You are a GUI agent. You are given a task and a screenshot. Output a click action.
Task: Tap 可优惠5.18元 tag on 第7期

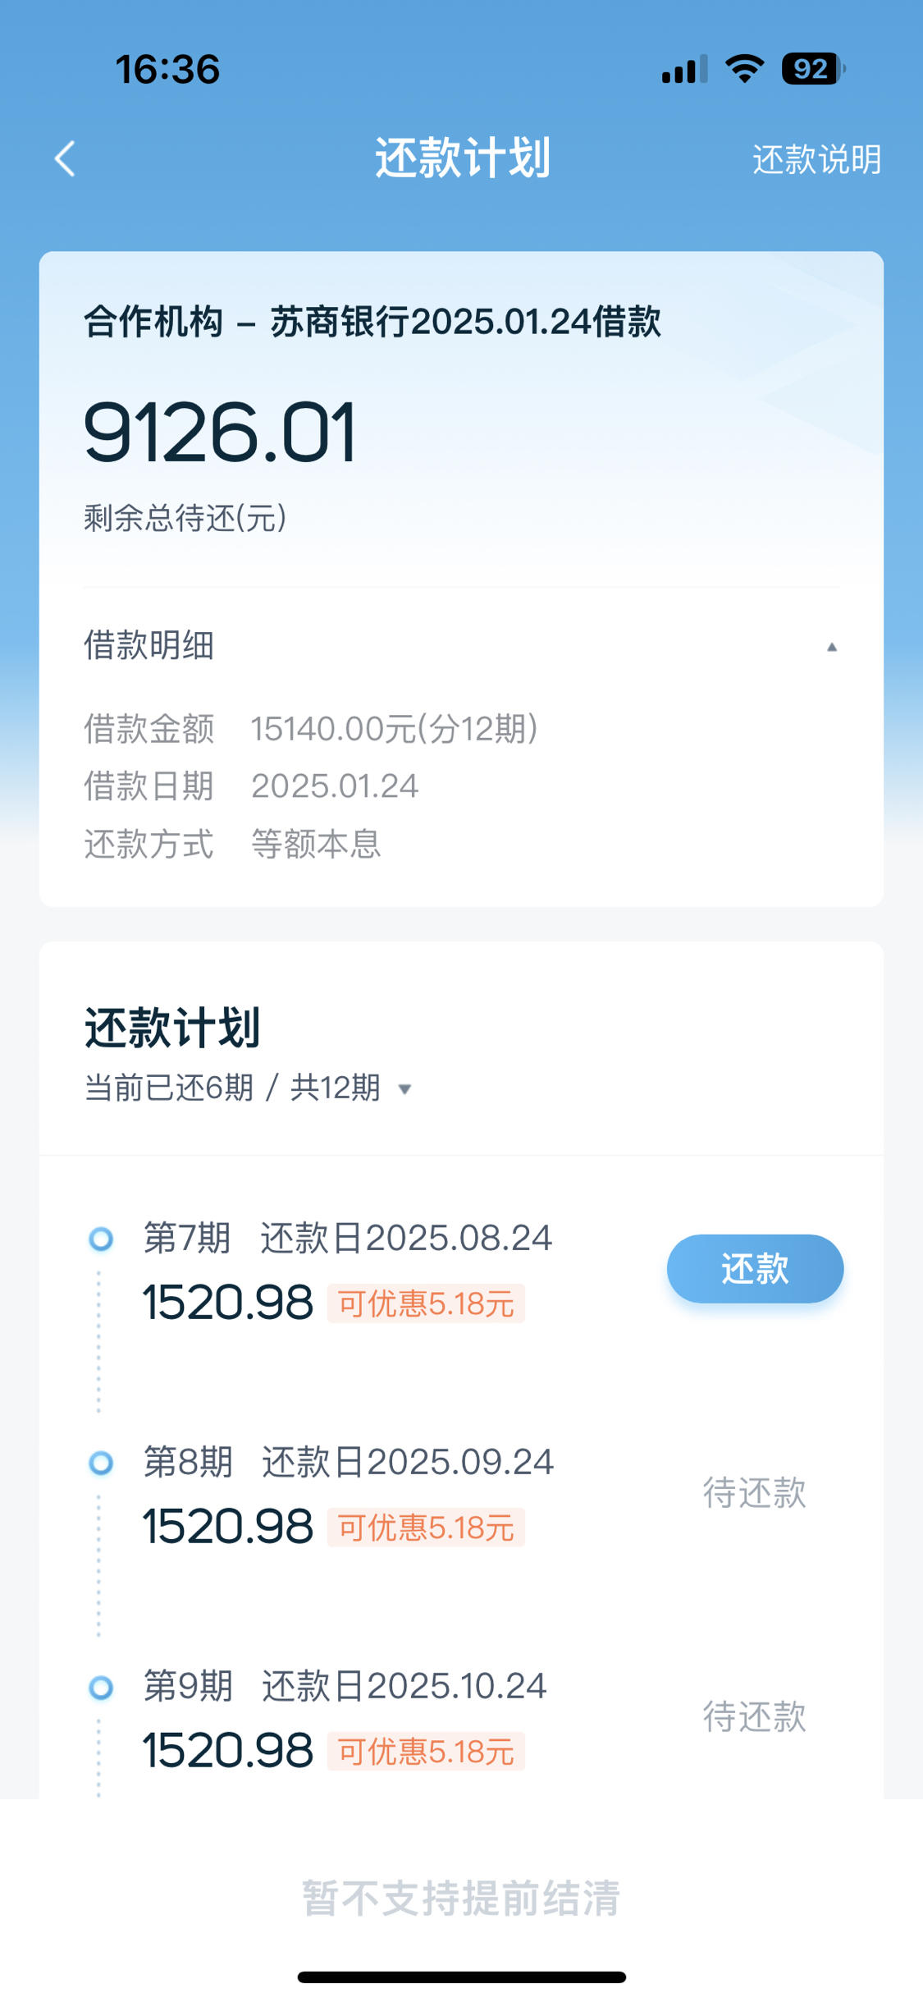pos(426,1303)
